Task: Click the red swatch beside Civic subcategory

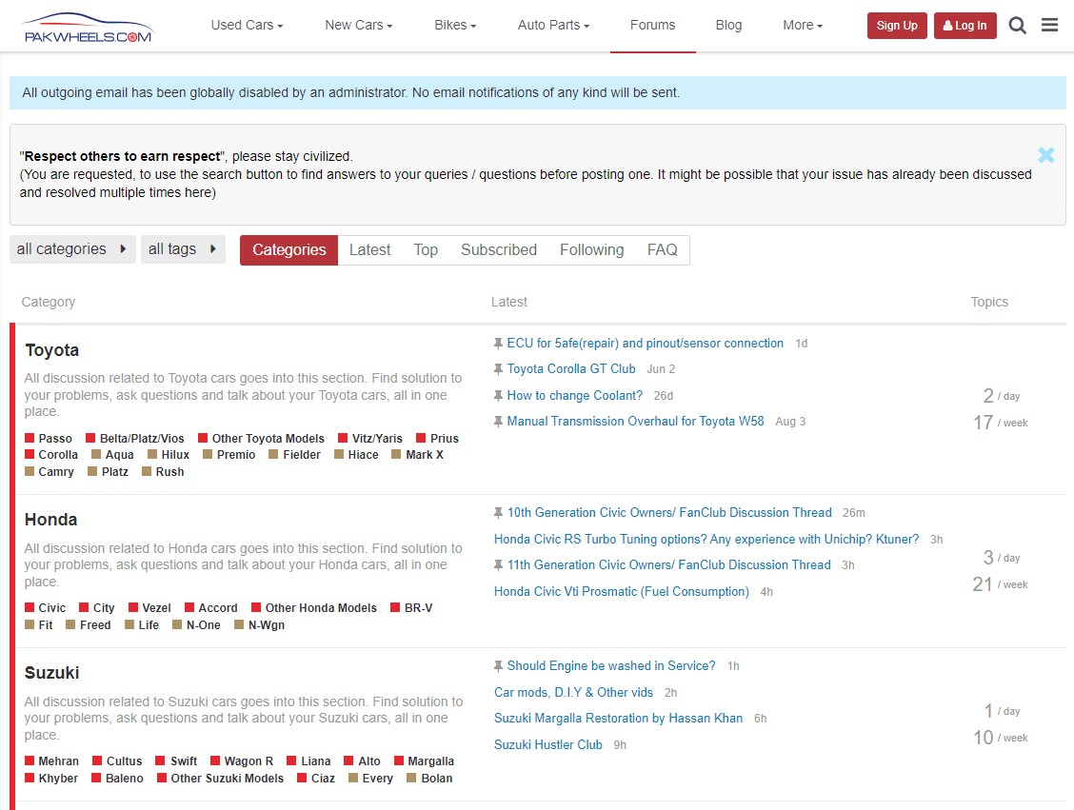Action: (x=30, y=607)
